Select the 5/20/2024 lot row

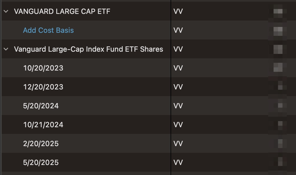coord(148,106)
